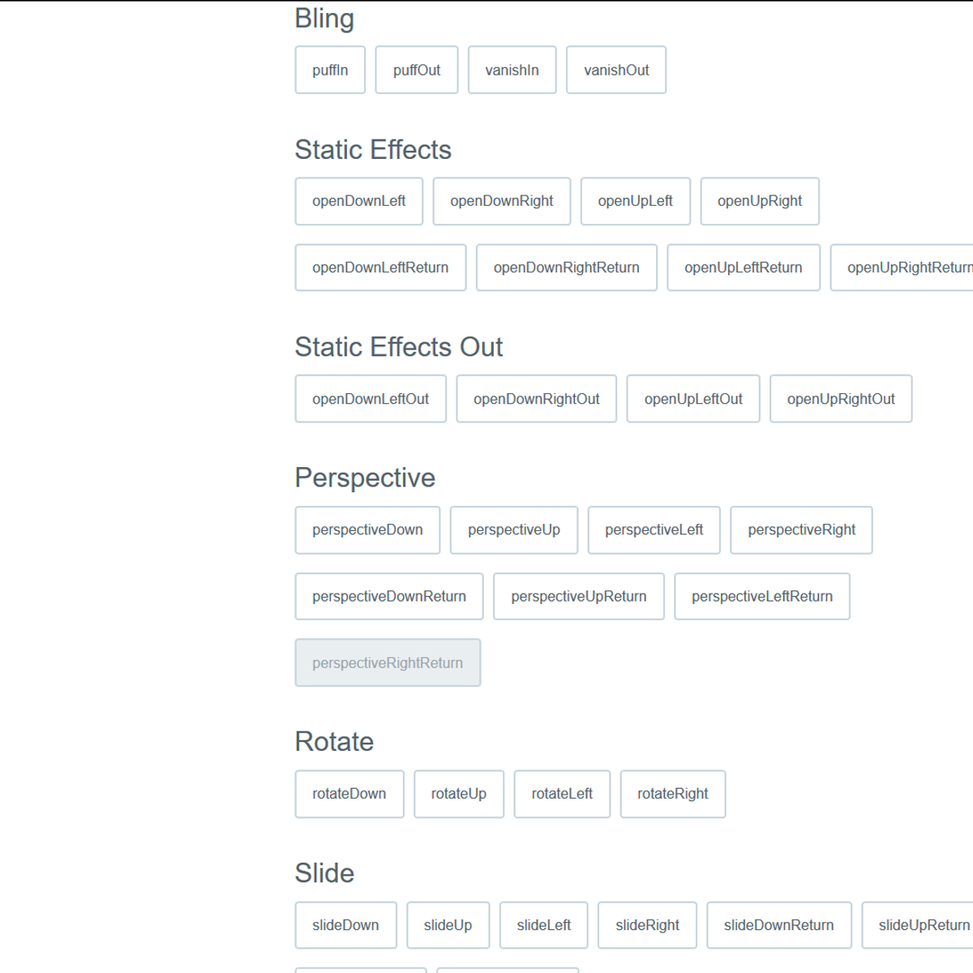Click the openDownRightOut button

536,399
